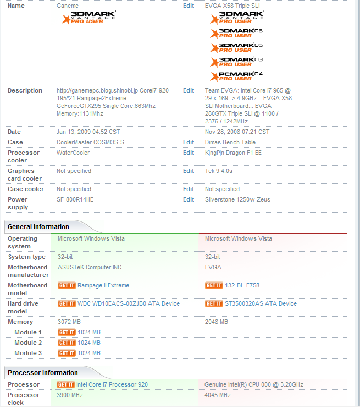Screen dimensions: 360x407
Task: Click the 3DMark Vantage Pro User badge under EVGA X58
Action: point(237,18)
